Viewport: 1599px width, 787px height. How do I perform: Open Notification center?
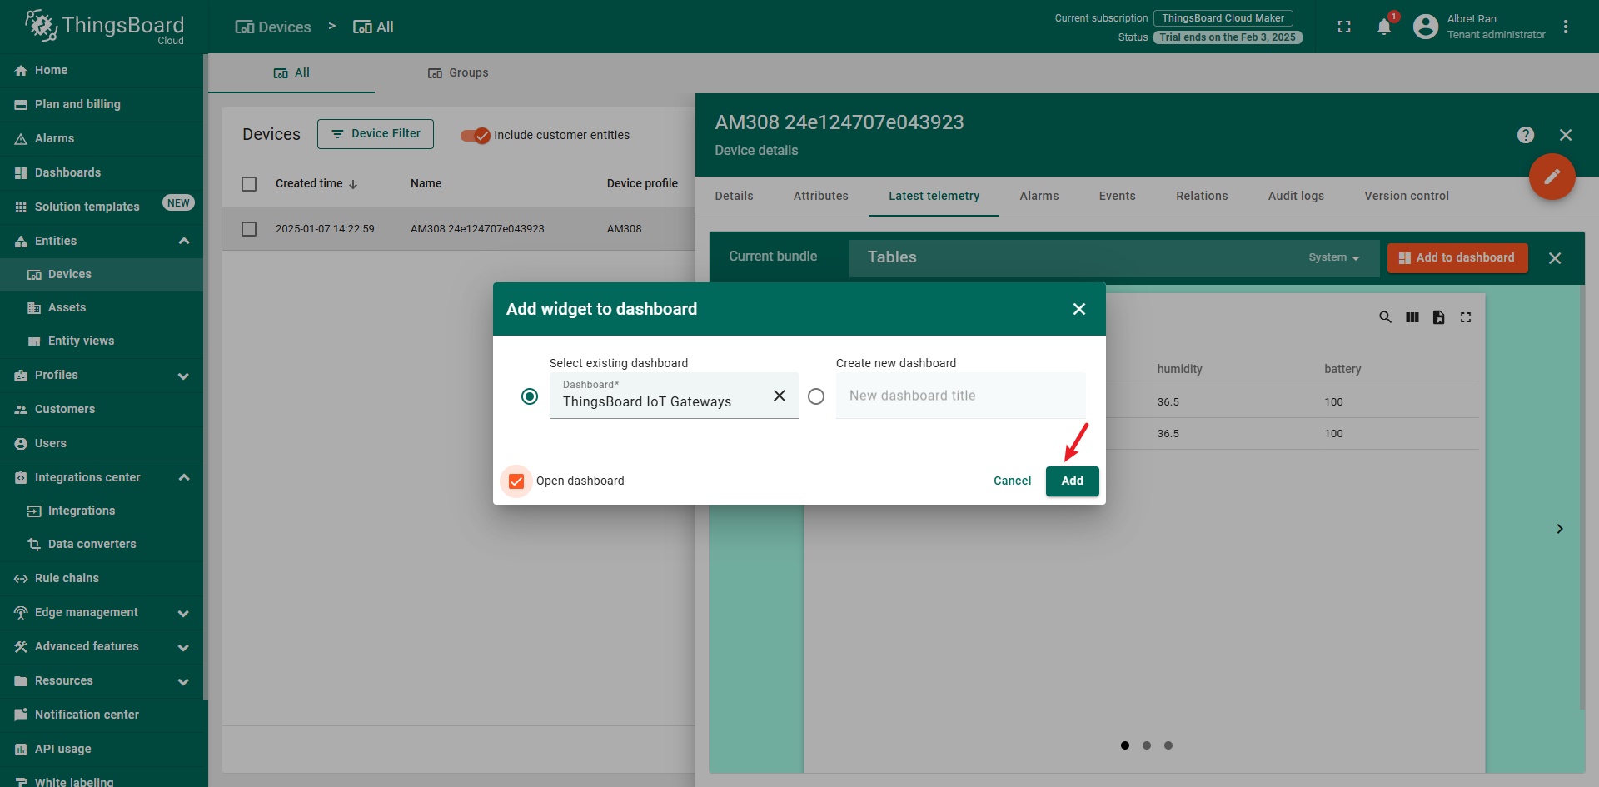(x=102, y=715)
